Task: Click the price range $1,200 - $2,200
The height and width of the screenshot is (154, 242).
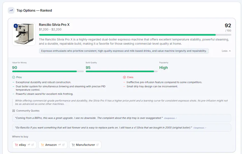Action: coord(50,29)
